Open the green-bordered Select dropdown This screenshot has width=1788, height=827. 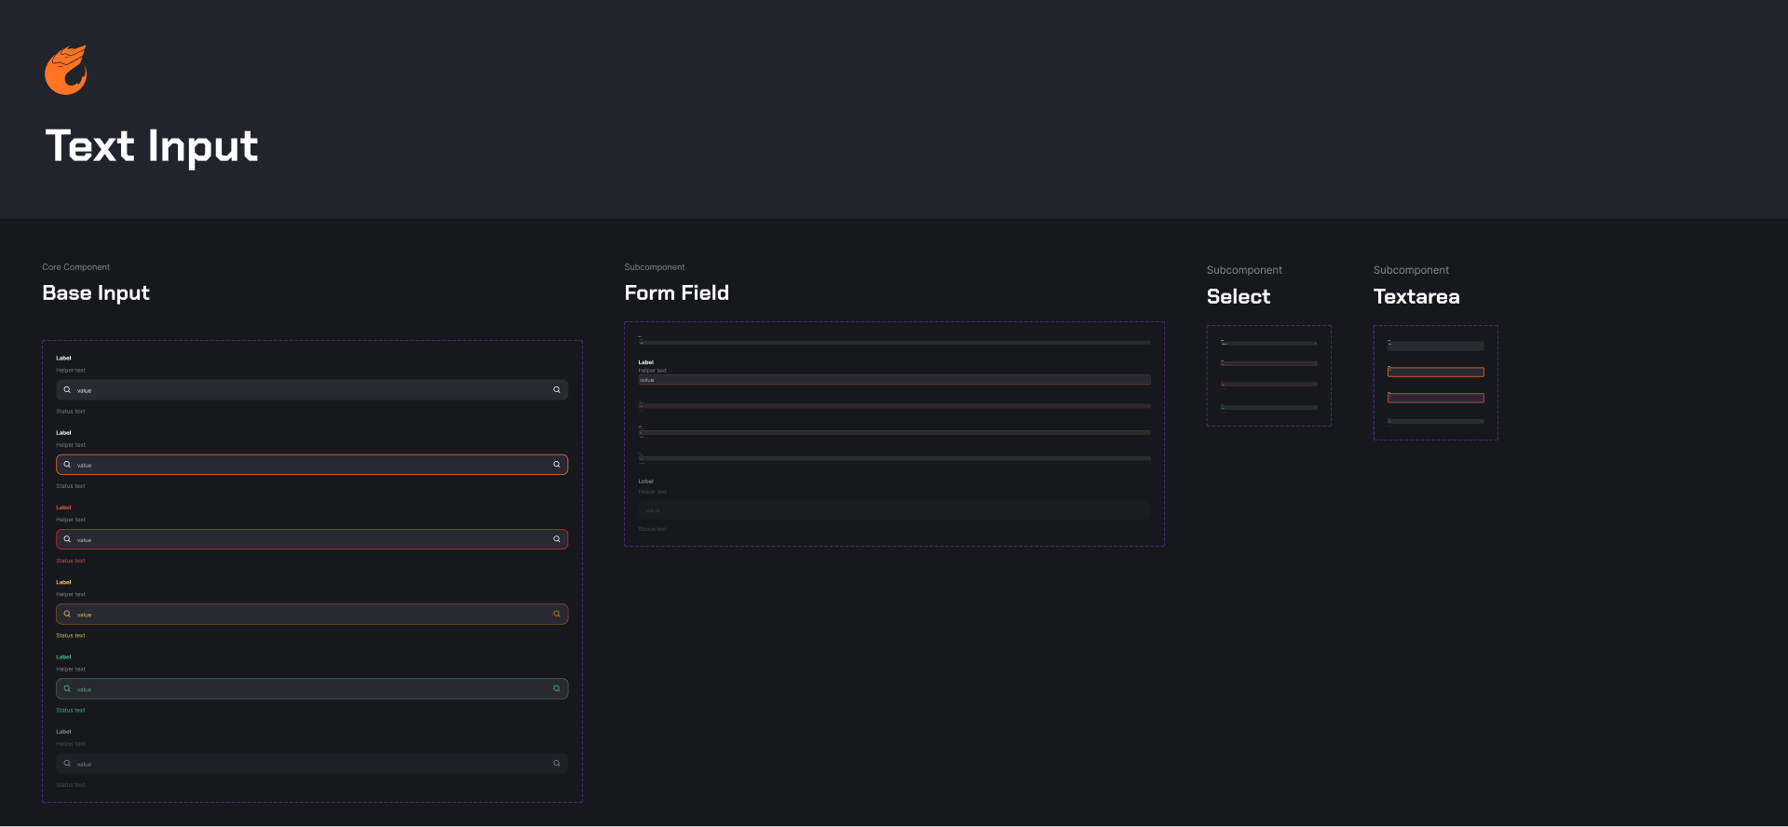tap(1269, 407)
